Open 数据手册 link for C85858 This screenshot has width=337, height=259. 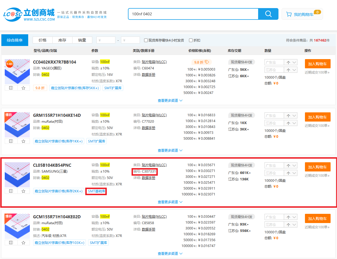[x=149, y=229]
